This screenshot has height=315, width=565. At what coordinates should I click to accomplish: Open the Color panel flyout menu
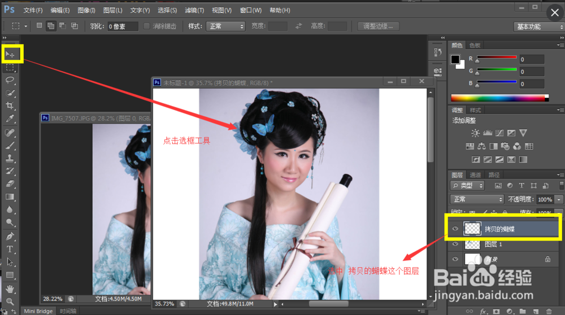[560, 45]
